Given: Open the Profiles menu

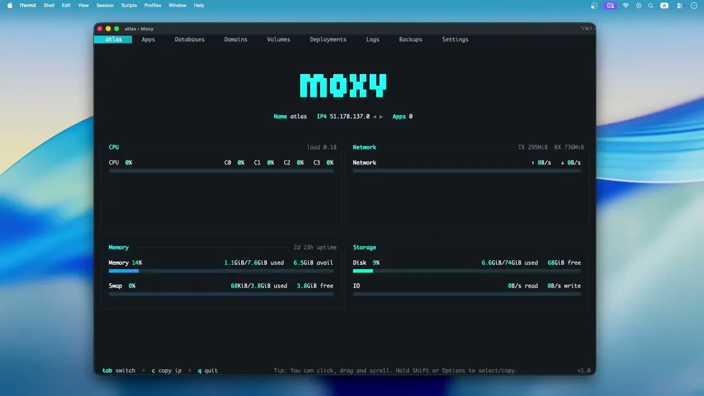Looking at the screenshot, I should coord(153,5).
